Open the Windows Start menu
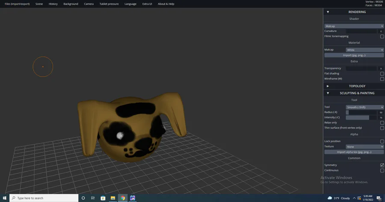 click(4, 198)
